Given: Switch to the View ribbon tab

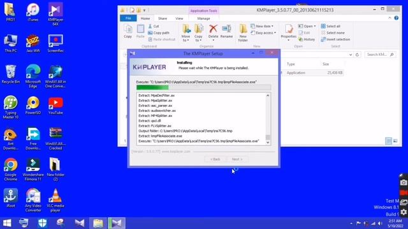Looking at the screenshot, I should point(179,18).
